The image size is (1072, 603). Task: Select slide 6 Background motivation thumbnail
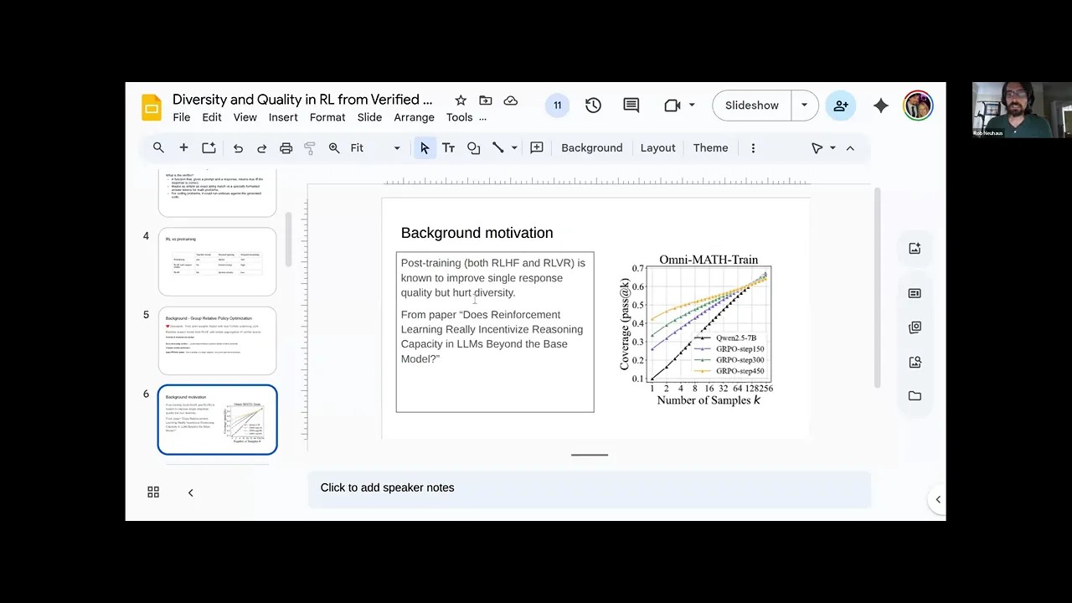[x=217, y=420]
